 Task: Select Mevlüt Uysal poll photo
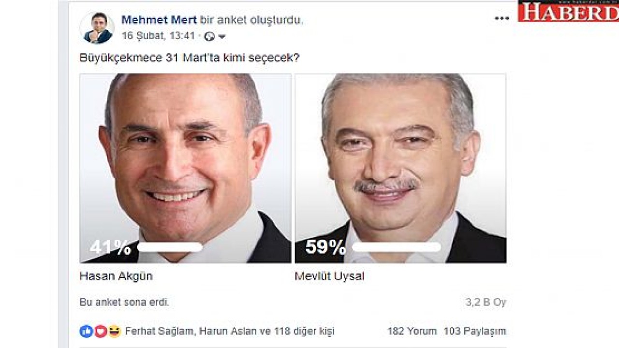tap(400, 168)
